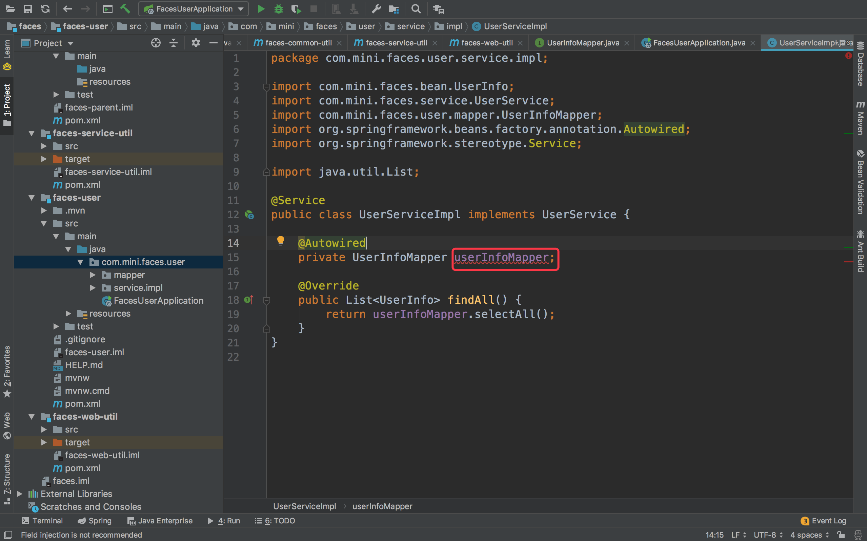Click the intention lightbulb on line 14
Image resolution: width=867 pixels, height=541 pixels.
point(281,241)
